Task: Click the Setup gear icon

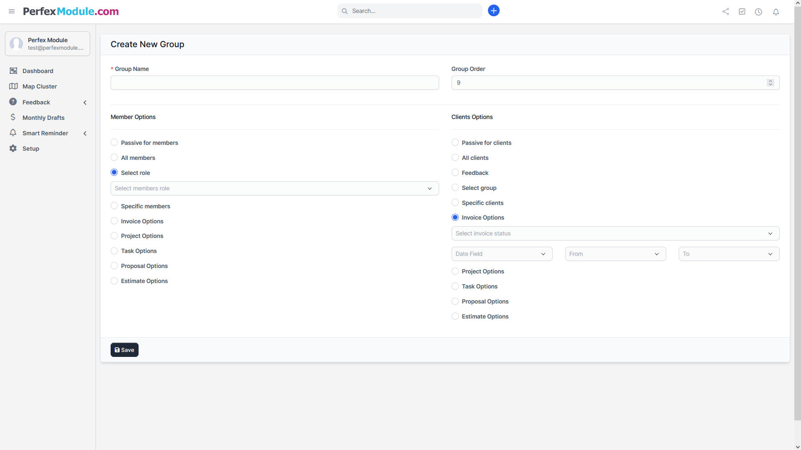Action: click(x=13, y=149)
